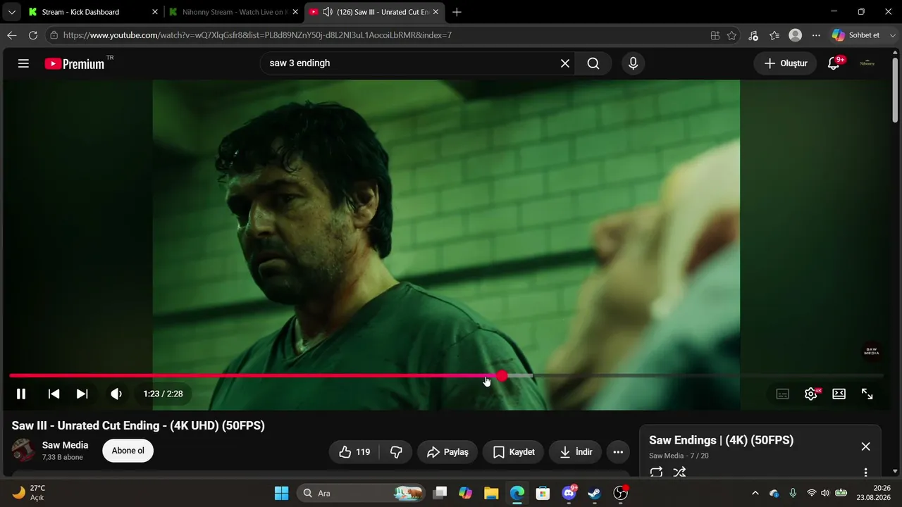Click the taskbar Ara search box

pyautogui.click(x=361, y=493)
